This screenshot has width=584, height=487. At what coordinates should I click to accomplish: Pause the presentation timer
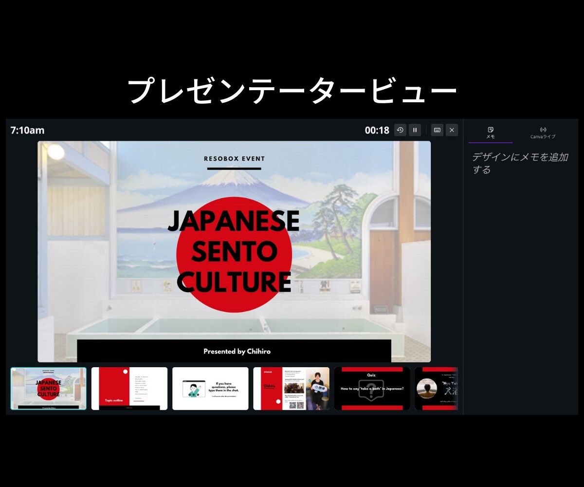click(415, 130)
